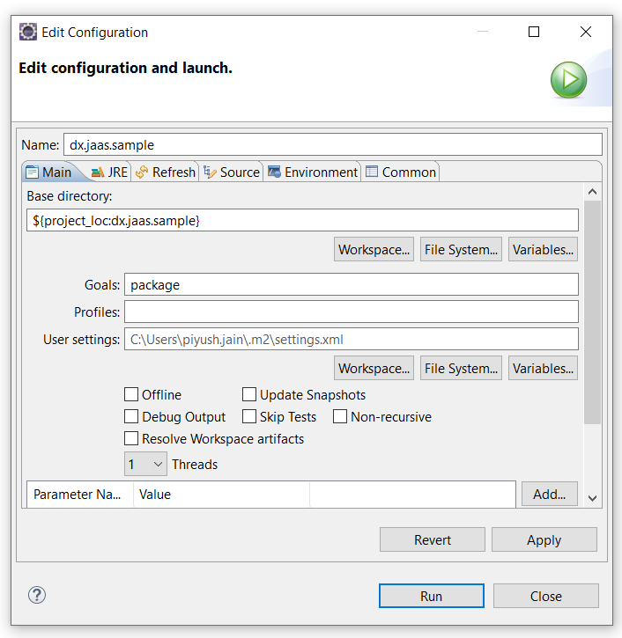Click the Apply button
Image resolution: width=622 pixels, height=638 pixels.
(x=544, y=540)
